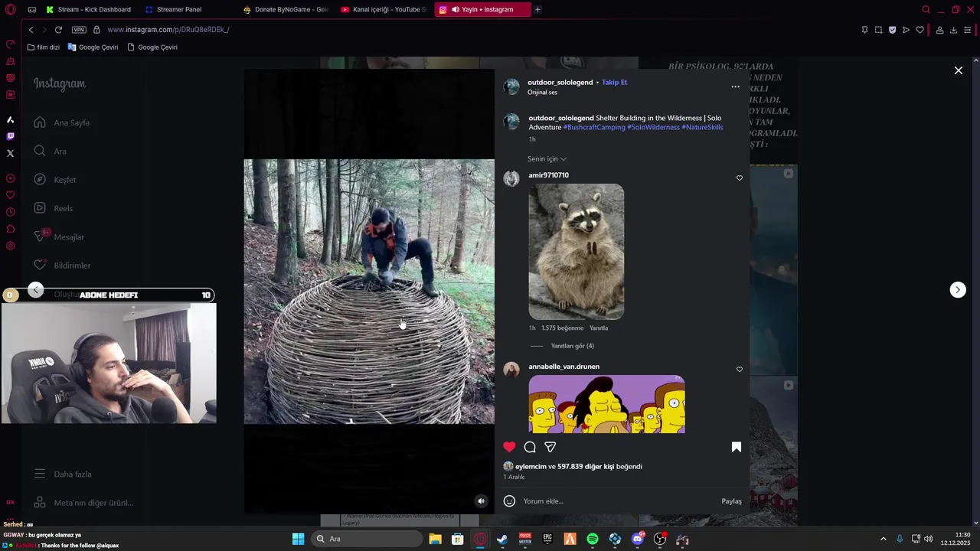Open Bildirimler notifications

[62, 266]
